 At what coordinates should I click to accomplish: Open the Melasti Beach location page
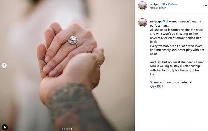pos(158,8)
